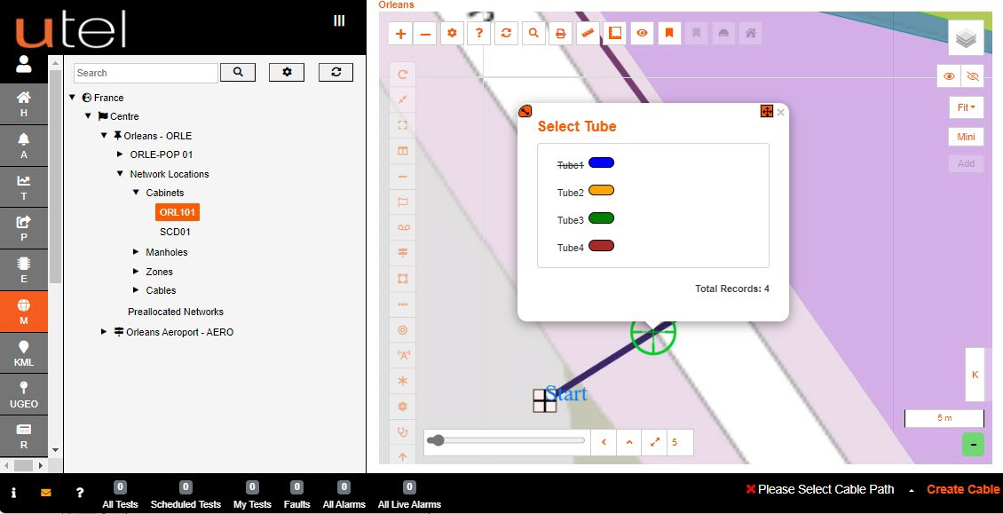Screen dimensions: 1003x514
Task: Collapse the Cabinets node
Action: coord(136,192)
